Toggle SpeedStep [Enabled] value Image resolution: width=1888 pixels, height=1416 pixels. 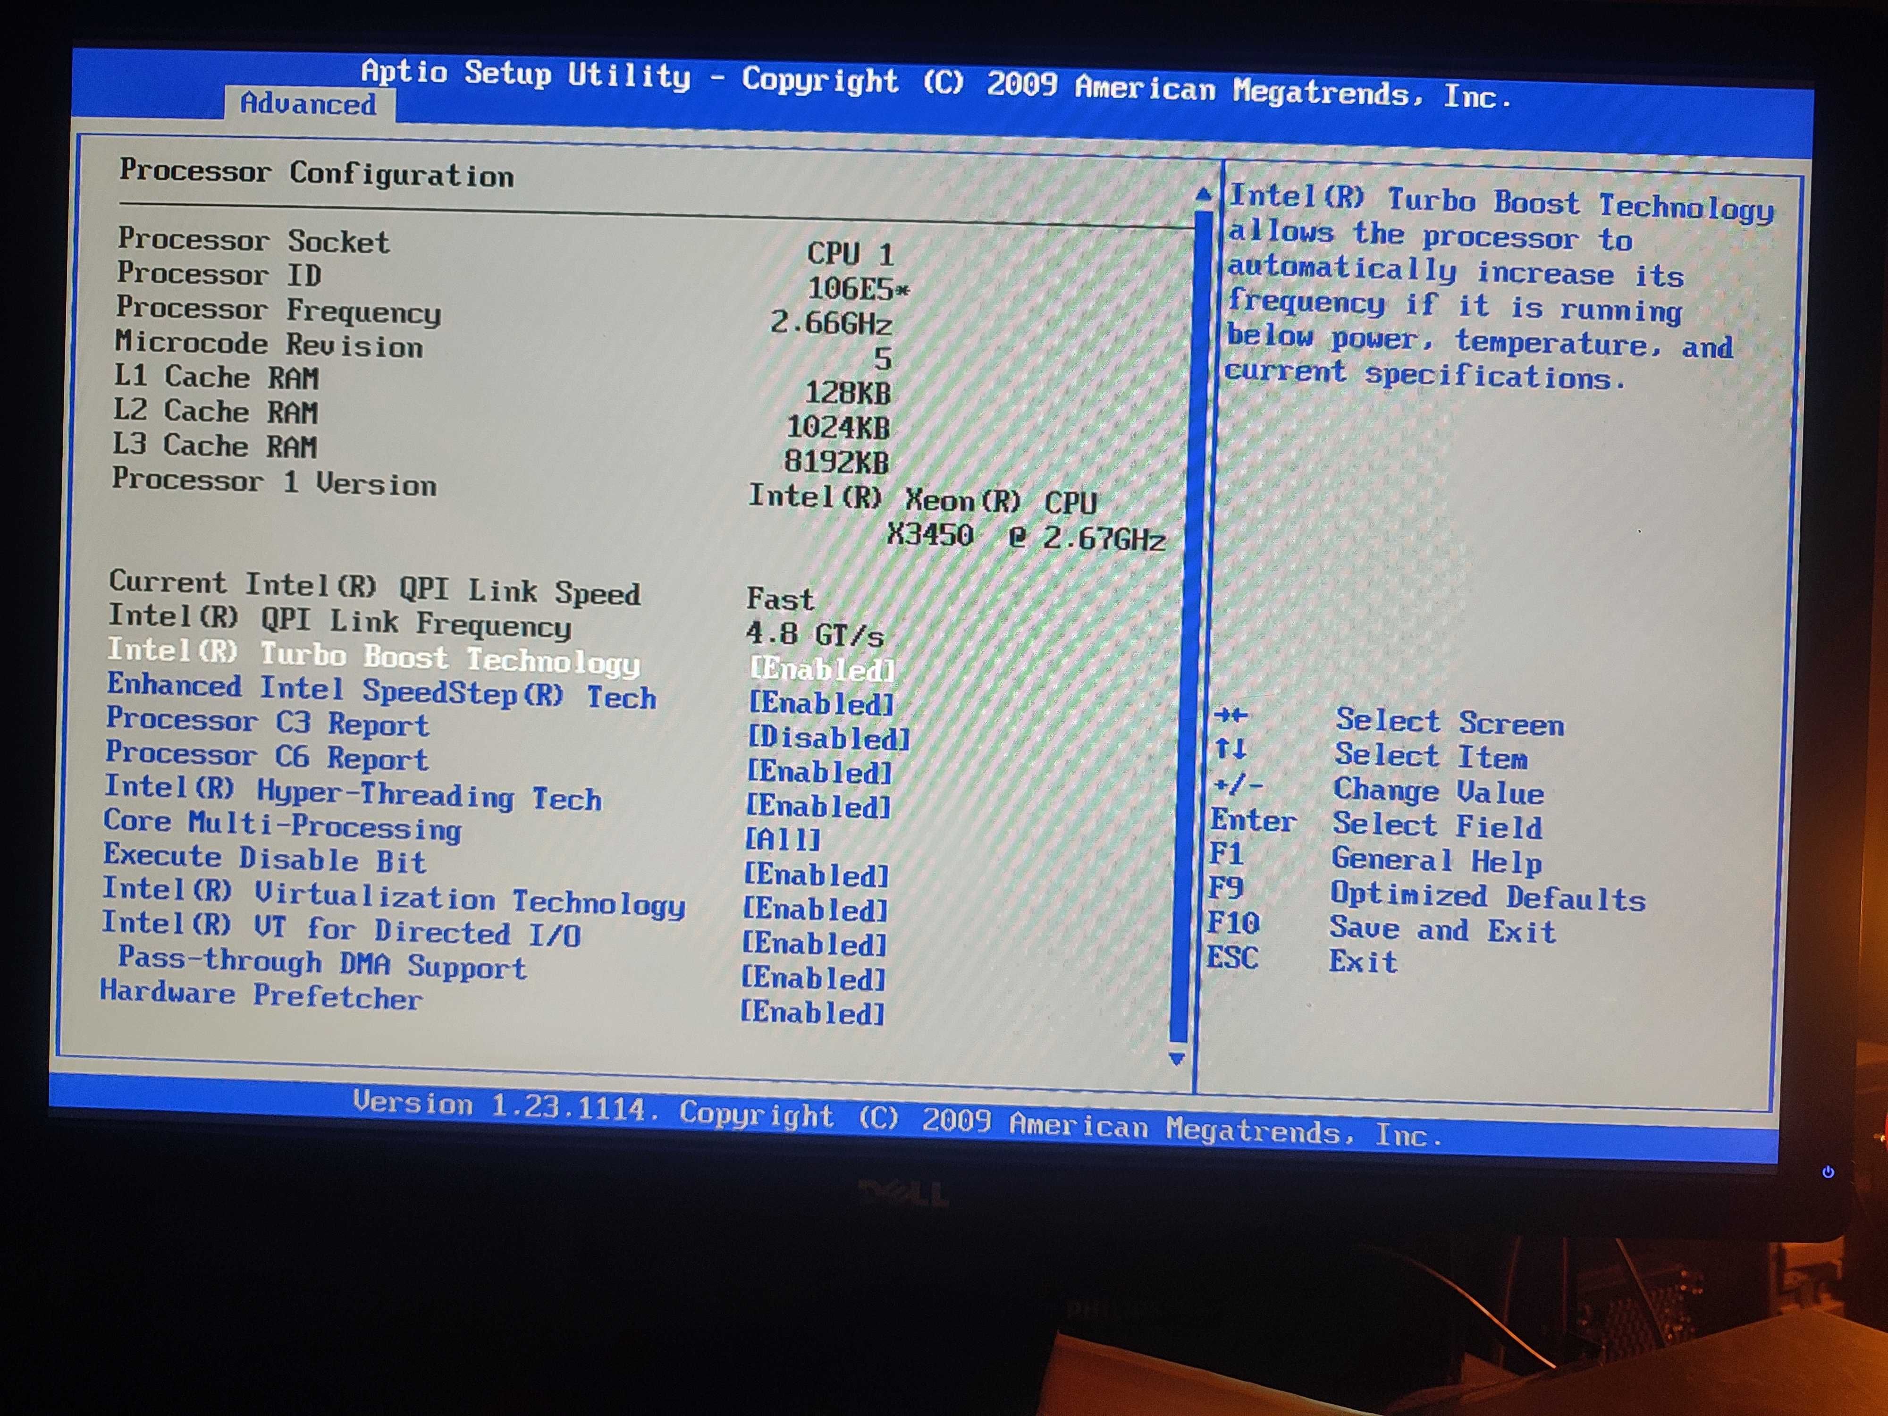[821, 703]
